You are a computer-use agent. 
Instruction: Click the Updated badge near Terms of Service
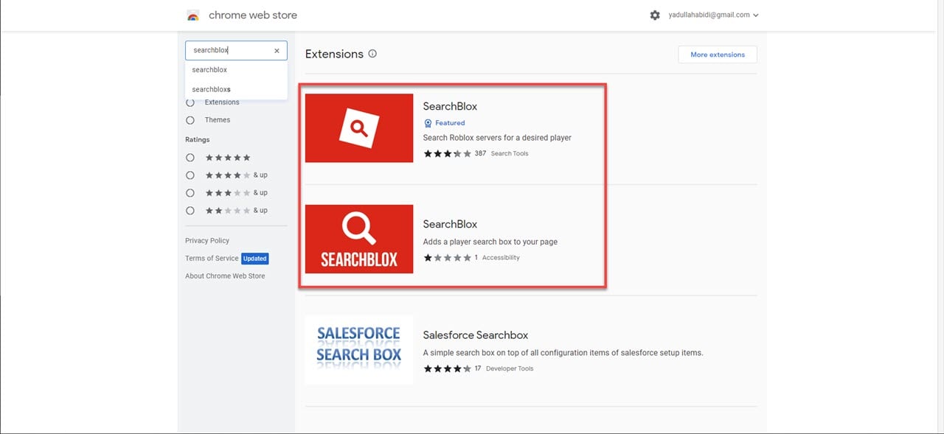click(255, 259)
